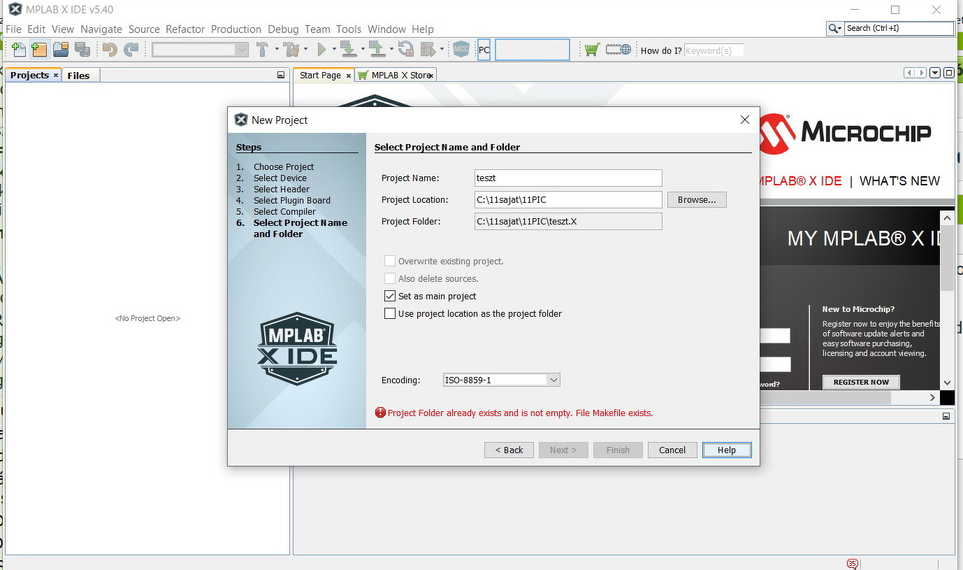Open the Refactor menu

tap(185, 29)
